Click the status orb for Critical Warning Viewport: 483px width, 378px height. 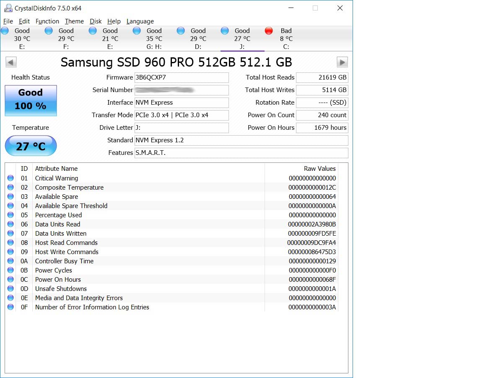(x=10, y=178)
